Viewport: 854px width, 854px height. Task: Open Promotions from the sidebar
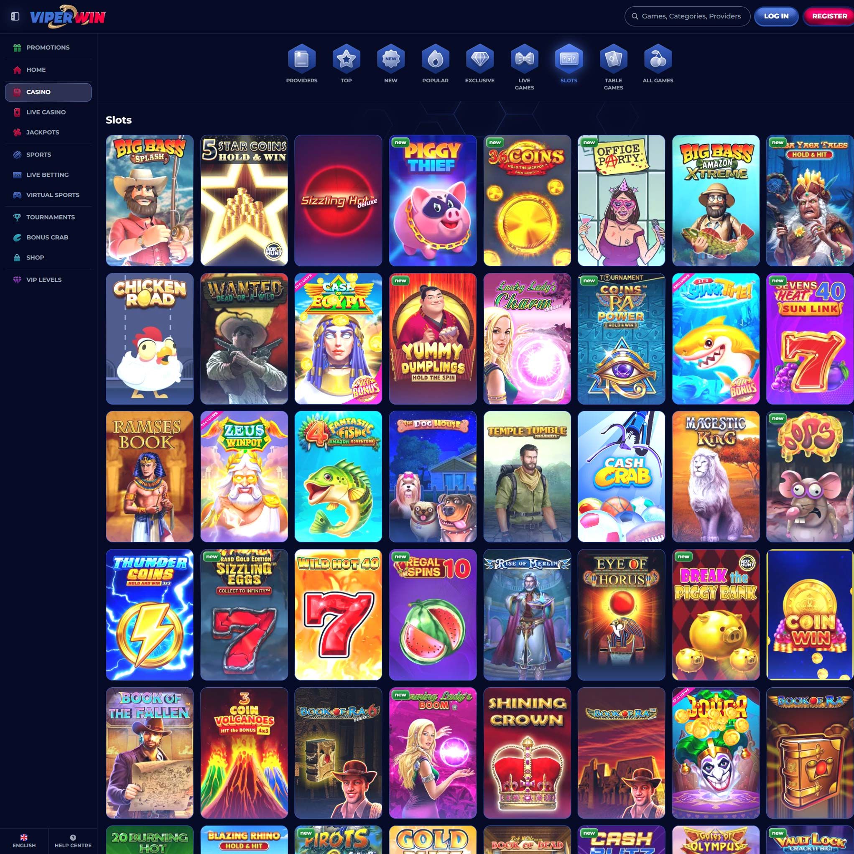[x=48, y=47]
